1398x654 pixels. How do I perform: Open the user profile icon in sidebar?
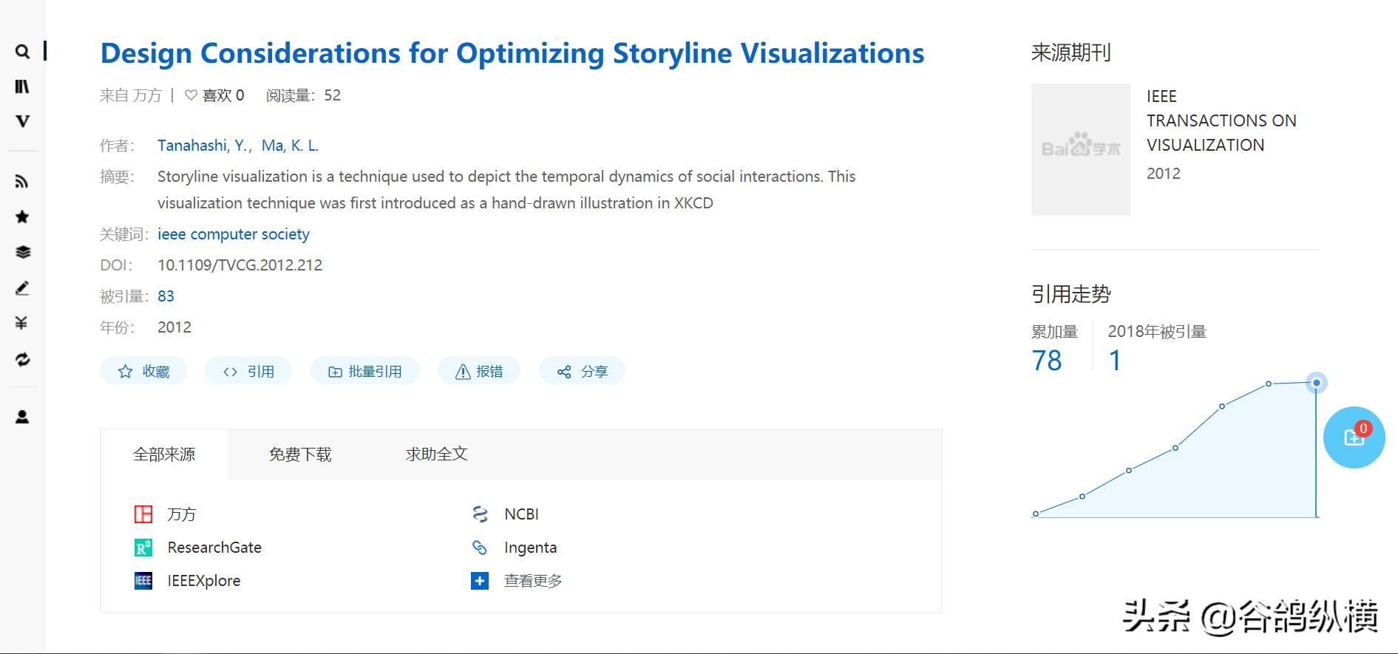pyautogui.click(x=22, y=417)
